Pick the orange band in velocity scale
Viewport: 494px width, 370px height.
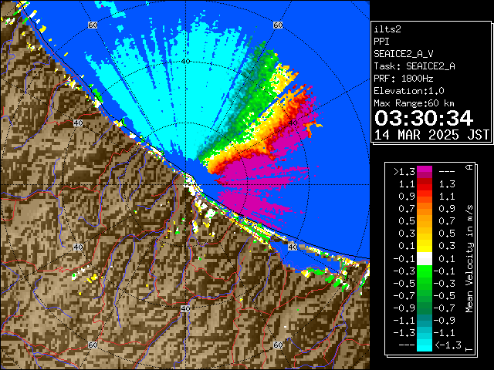pyautogui.click(x=425, y=209)
